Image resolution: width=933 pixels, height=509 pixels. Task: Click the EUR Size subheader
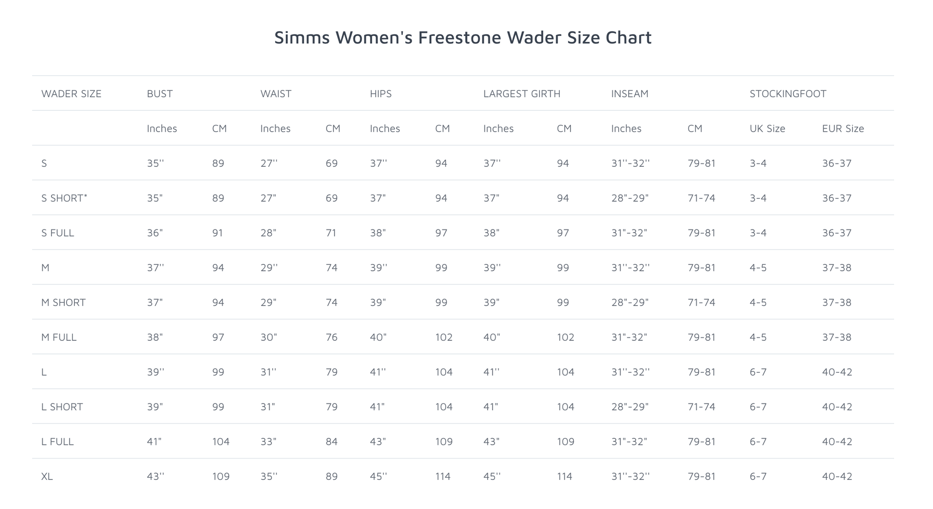[843, 129]
